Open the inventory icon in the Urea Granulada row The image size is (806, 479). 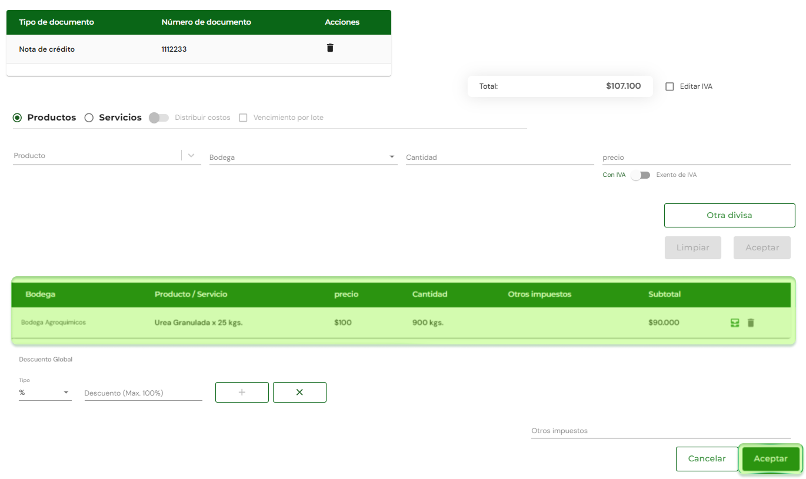735,323
